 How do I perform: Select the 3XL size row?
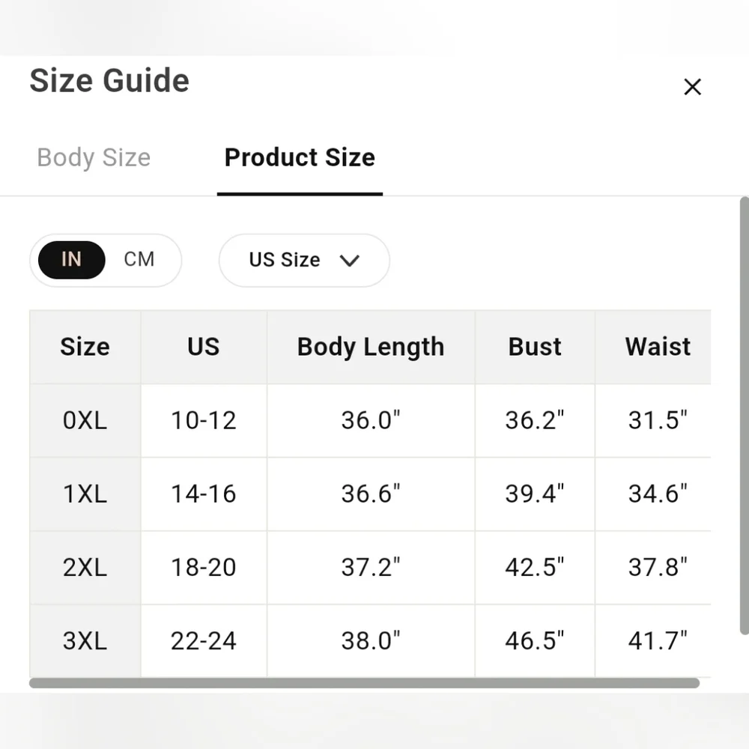click(370, 641)
